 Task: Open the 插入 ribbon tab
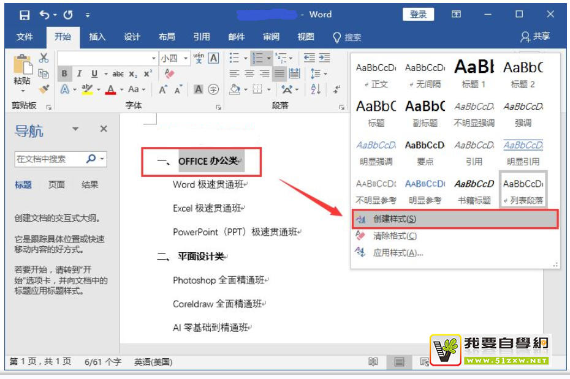coord(97,37)
